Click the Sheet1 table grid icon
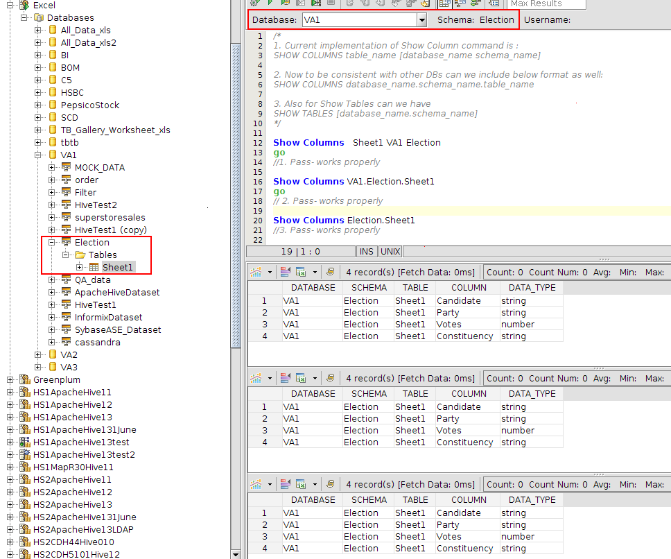 (94, 267)
